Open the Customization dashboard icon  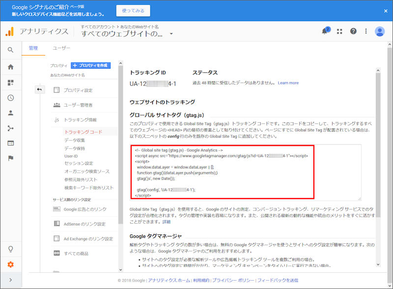(10, 83)
